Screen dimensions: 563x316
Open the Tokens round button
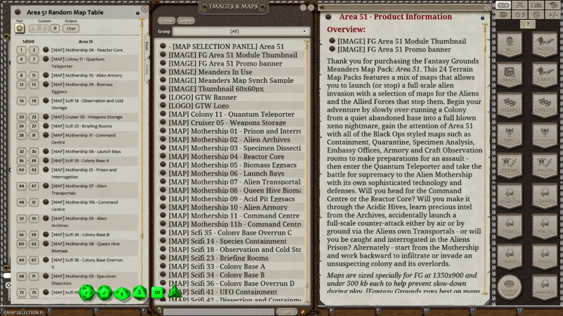(510, 287)
